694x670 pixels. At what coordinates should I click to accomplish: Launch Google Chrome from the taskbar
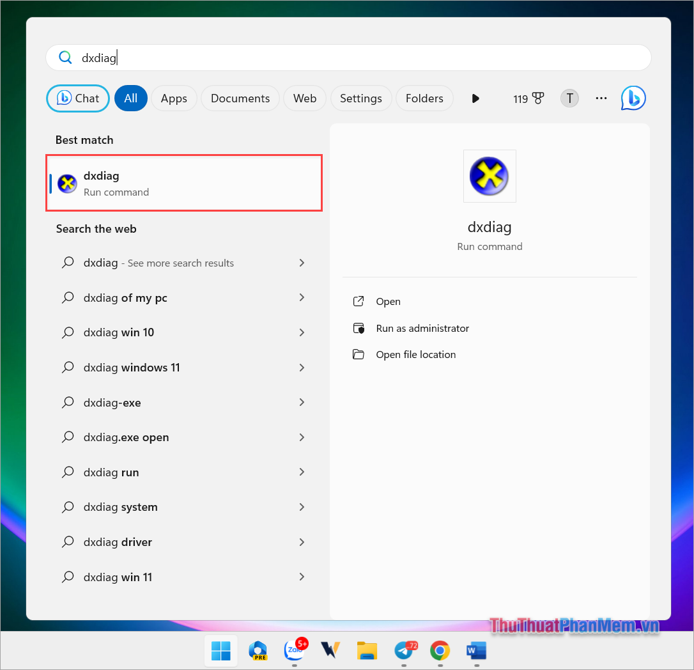click(x=440, y=651)
